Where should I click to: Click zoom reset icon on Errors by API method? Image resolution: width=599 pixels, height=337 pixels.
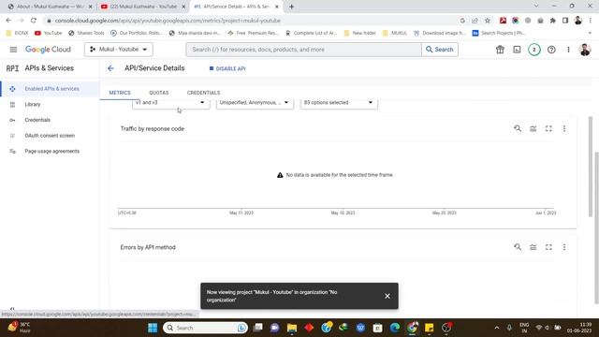pos(518,247)
